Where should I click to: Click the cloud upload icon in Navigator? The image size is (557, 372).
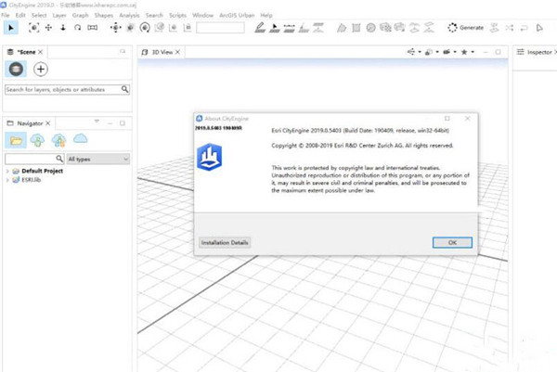(x=37, y=140)
